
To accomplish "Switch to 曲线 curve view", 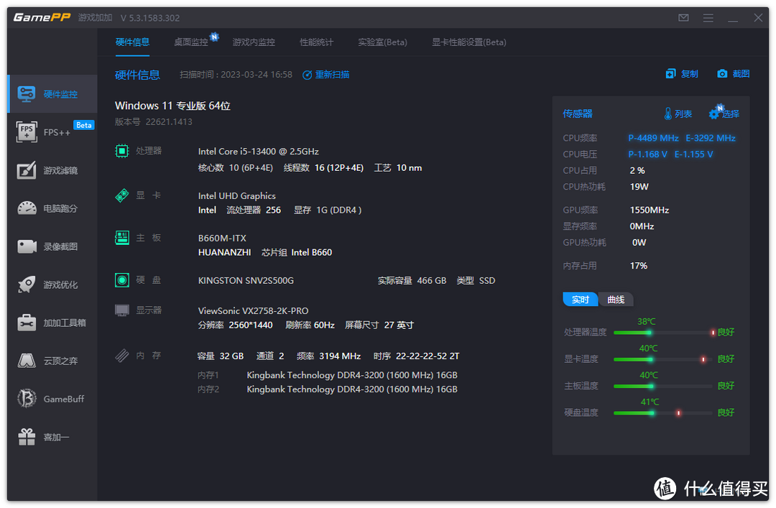I will click(616, 300).
